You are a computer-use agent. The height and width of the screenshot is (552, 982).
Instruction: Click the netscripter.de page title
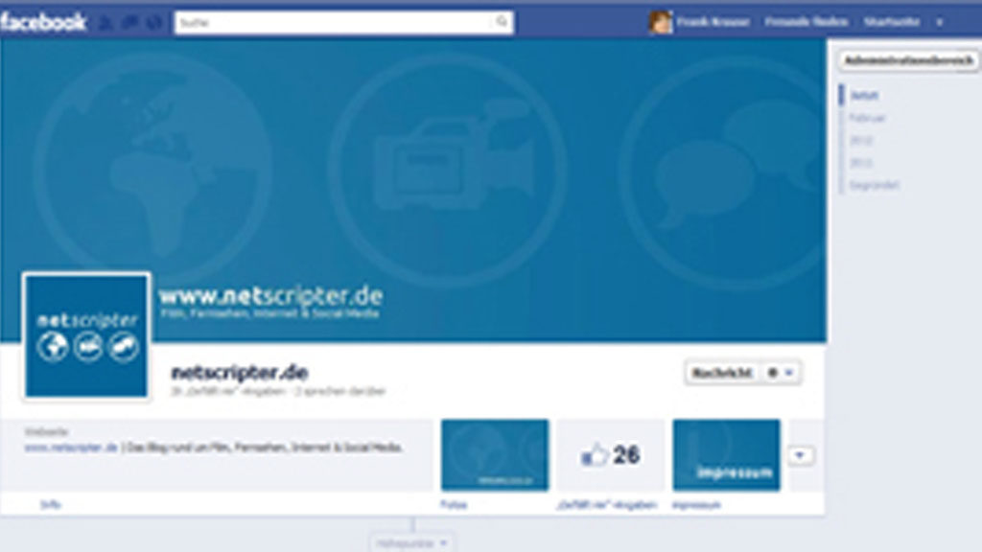point(240,373)
